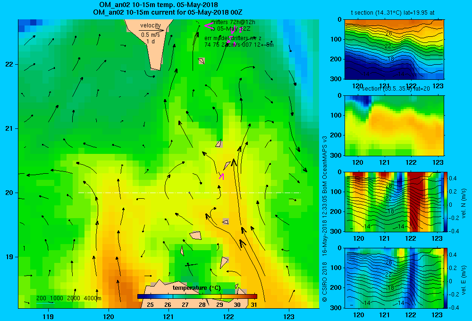
Task: Click the 'temperature (°C)' colorbar label
Action: [196, 288]
